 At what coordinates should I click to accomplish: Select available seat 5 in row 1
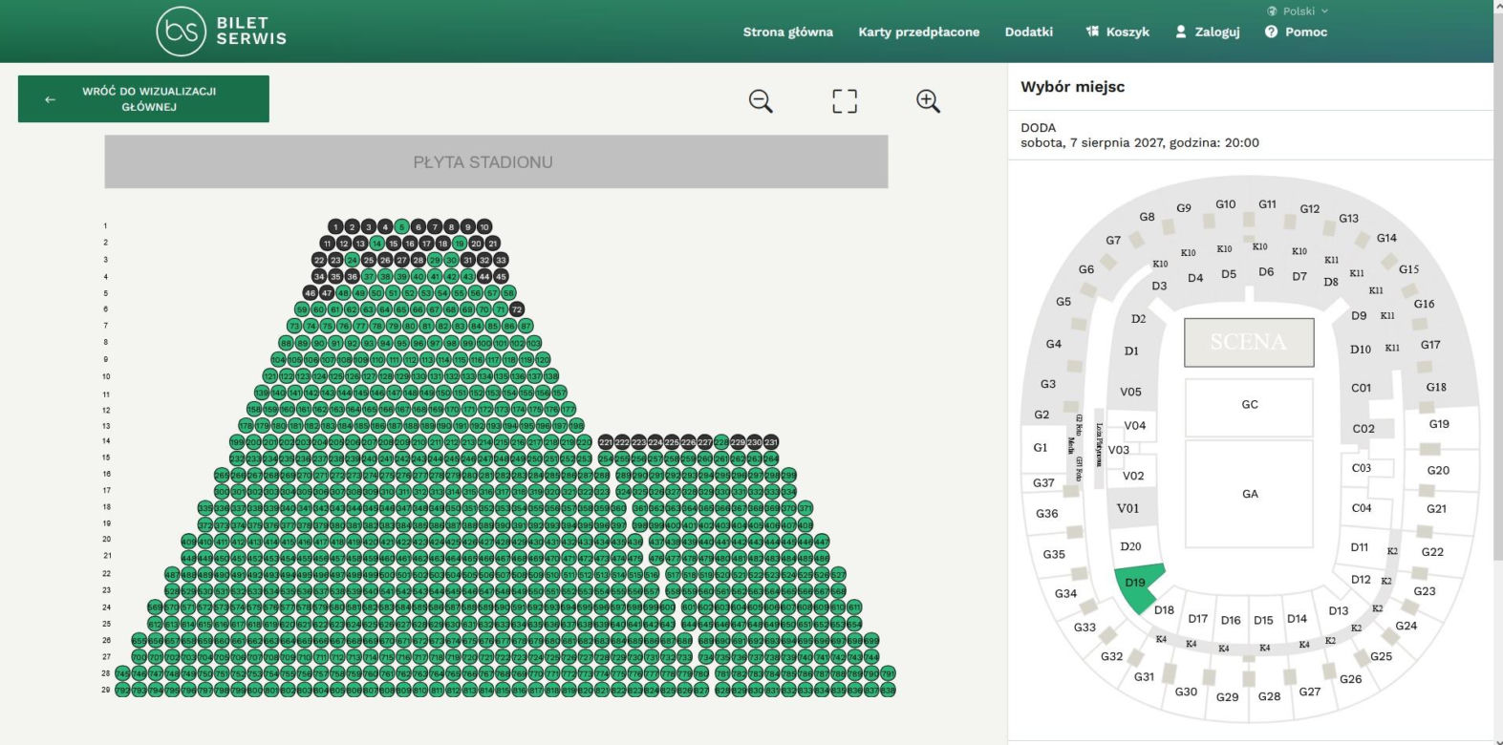point(401,226)
